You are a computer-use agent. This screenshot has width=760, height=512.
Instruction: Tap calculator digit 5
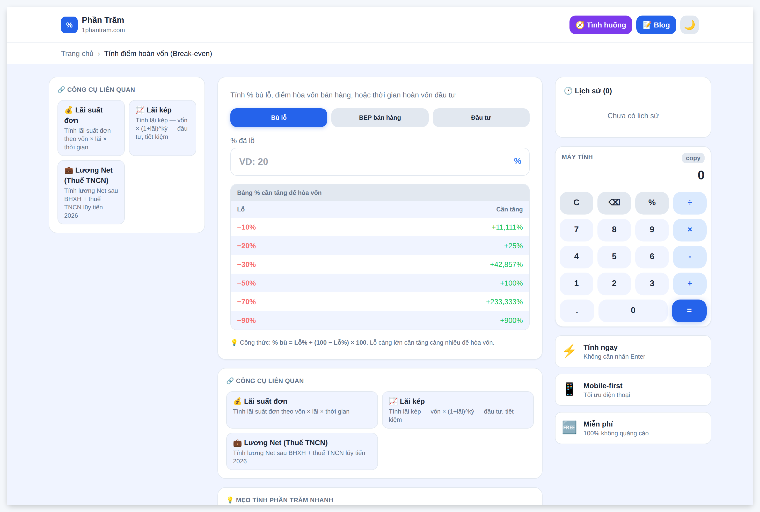(614, 257)
